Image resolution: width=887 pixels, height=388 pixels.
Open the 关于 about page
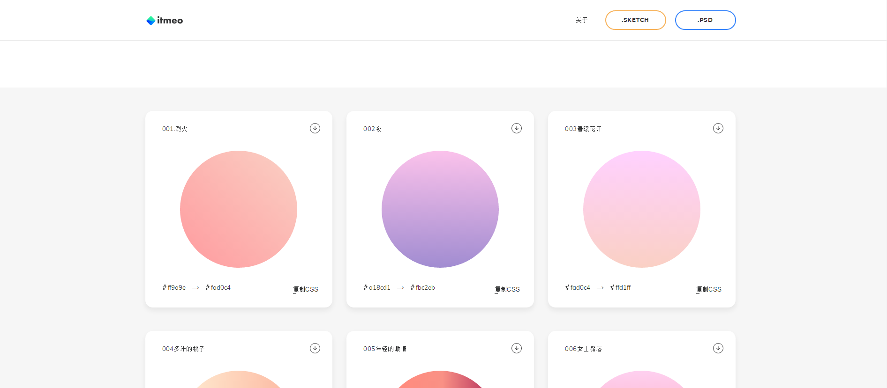[581, 20]
